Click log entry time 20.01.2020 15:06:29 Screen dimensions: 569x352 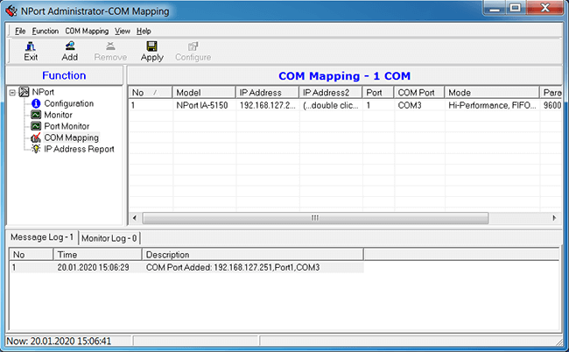[x=94, y=267]
